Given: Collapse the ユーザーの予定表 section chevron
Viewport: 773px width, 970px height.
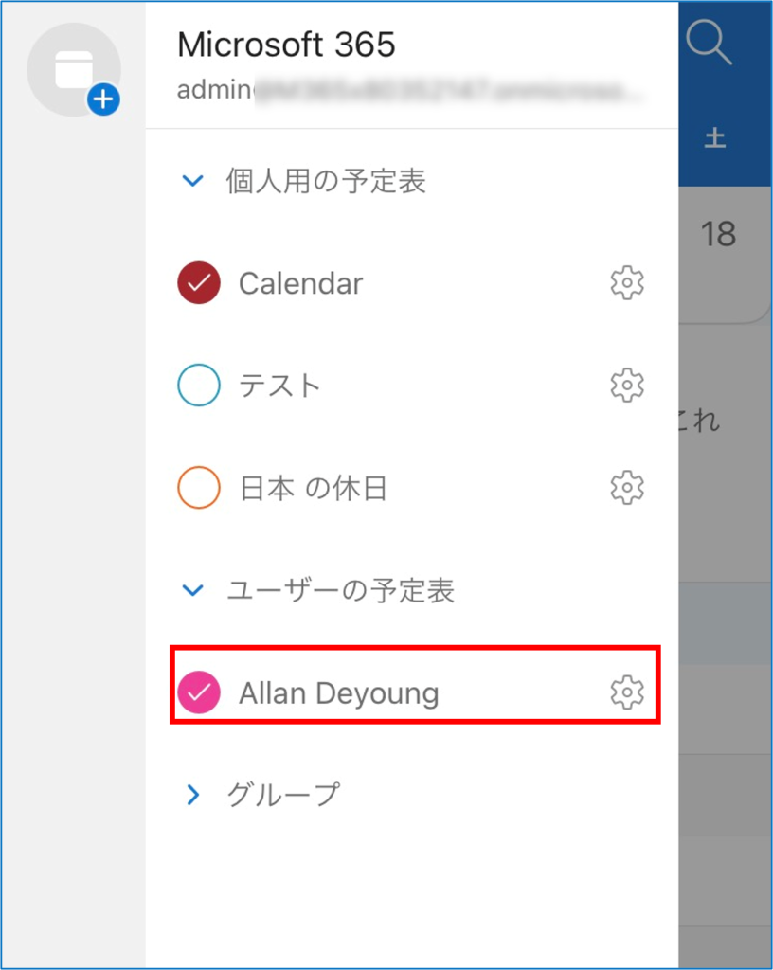Looking at the screenshot, I should (193, 590).
